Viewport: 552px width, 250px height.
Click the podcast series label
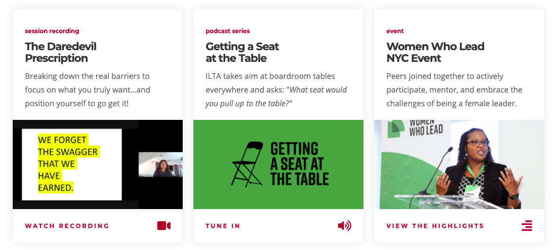228,31
